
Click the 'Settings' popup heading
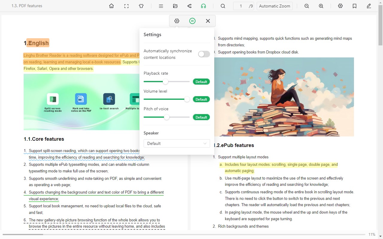click(152, 35)
